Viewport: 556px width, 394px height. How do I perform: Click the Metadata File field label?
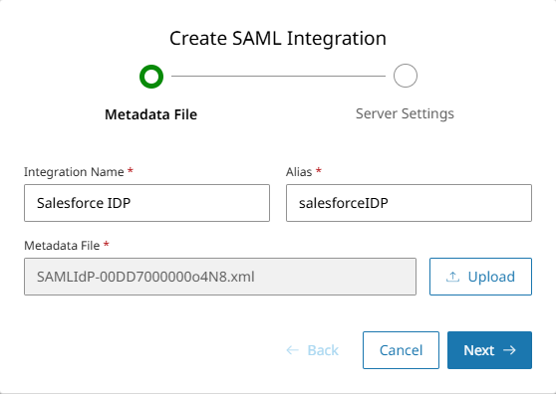coord(62,246)
